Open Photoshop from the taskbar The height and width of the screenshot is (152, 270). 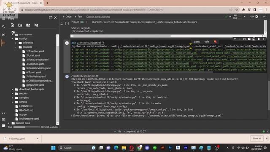(170, 148)
